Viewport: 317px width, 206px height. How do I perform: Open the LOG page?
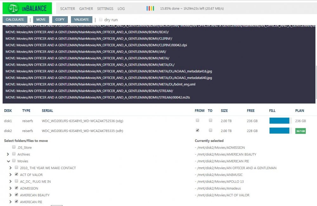121,9
